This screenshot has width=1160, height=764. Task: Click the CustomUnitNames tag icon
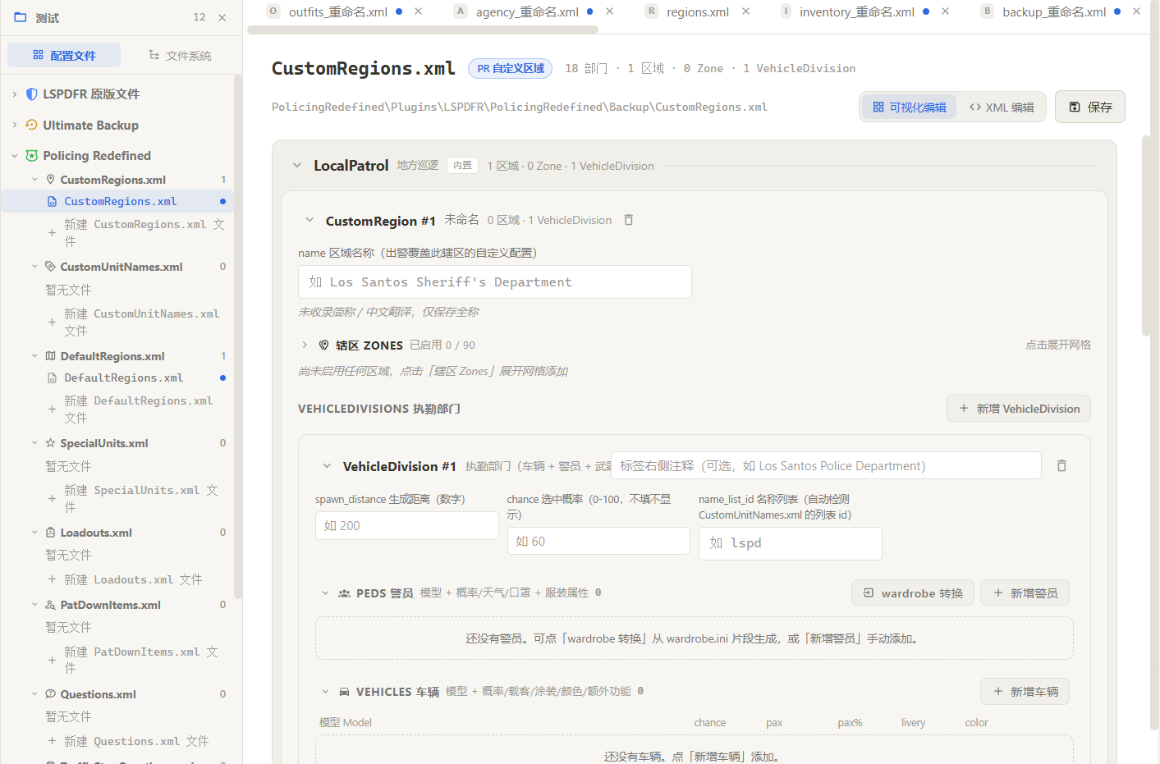[x=50, y=267]
